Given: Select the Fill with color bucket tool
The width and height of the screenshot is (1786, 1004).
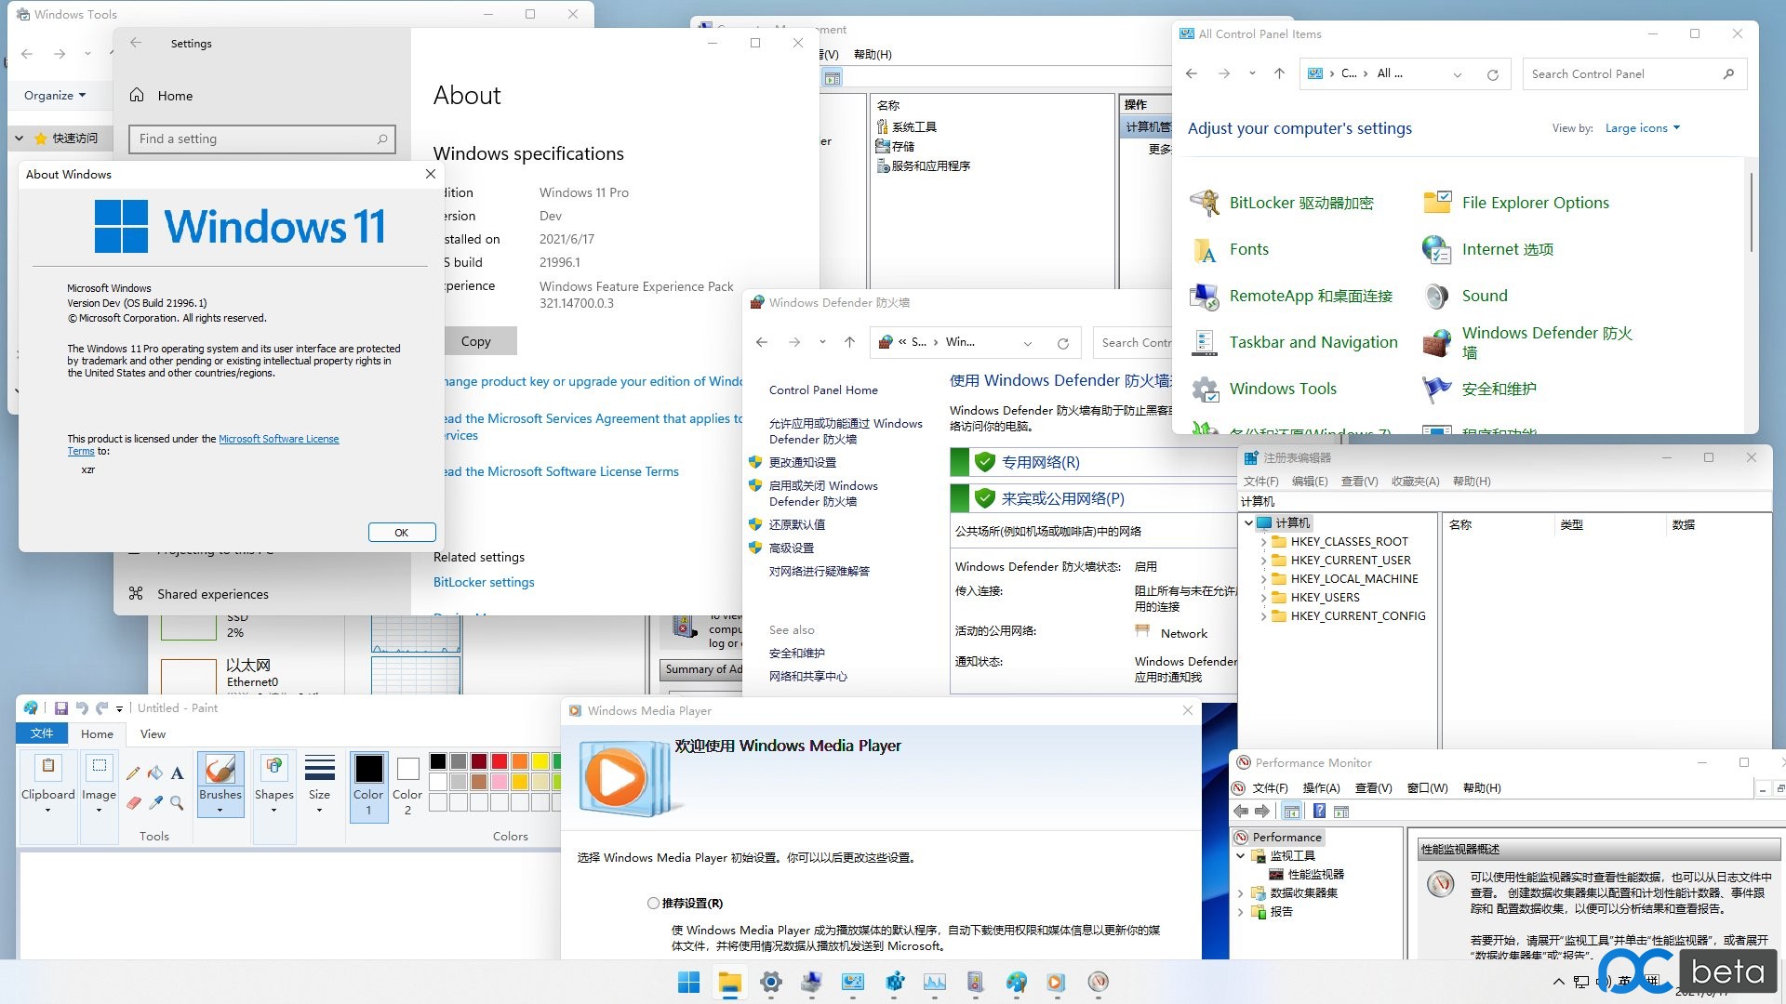Looking at the screenshot, I should click(x=155, y=773).
